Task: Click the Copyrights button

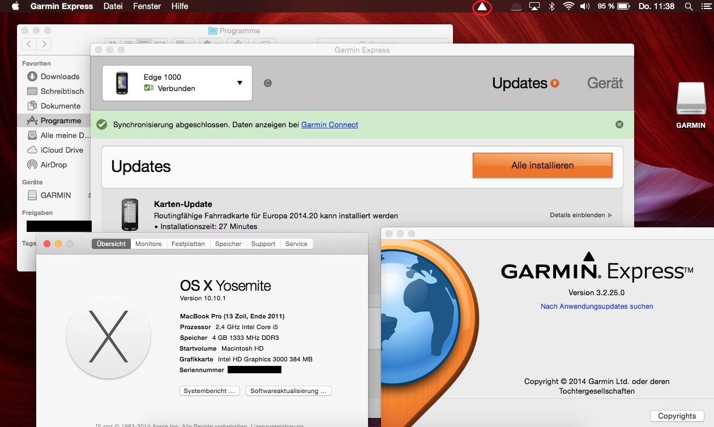Action: [x=677, y=416]
